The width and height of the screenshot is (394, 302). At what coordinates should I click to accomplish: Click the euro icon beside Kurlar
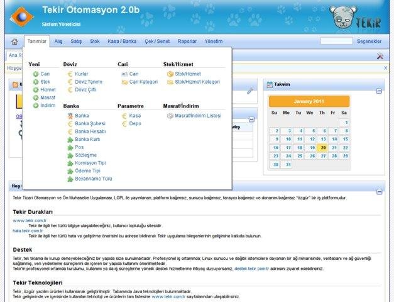click(x=70, y=74)
